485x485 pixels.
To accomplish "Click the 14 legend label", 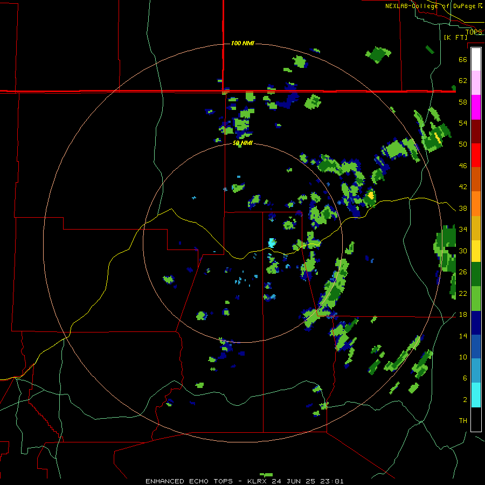I will coord(463,336).
